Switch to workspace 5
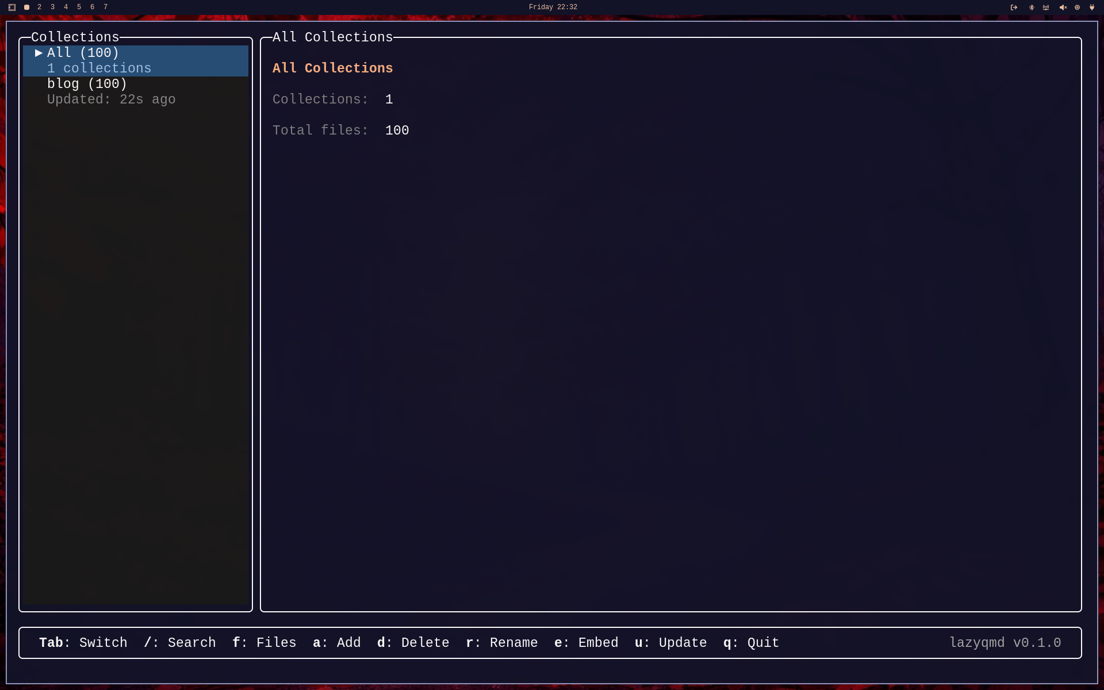The width and height of the screenshot is (1104, 690). pyautogui.click(x=79, y=7)
